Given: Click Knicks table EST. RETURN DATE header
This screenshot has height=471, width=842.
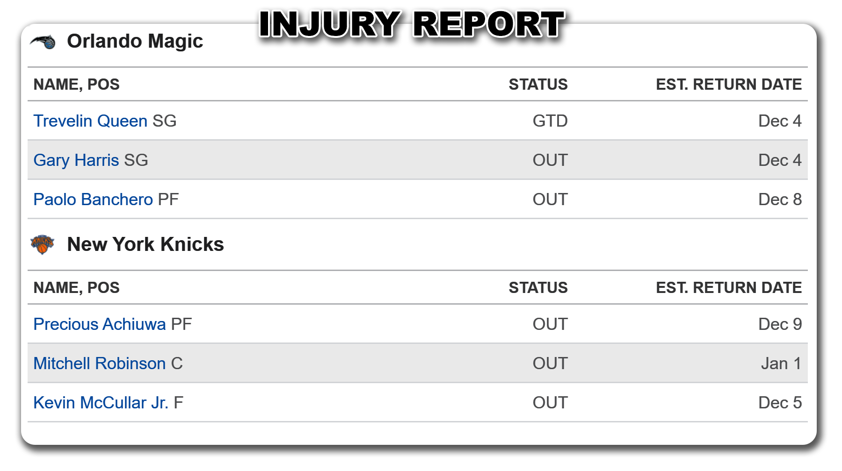Looking at the screenshot, I should (x=729, y=288).
